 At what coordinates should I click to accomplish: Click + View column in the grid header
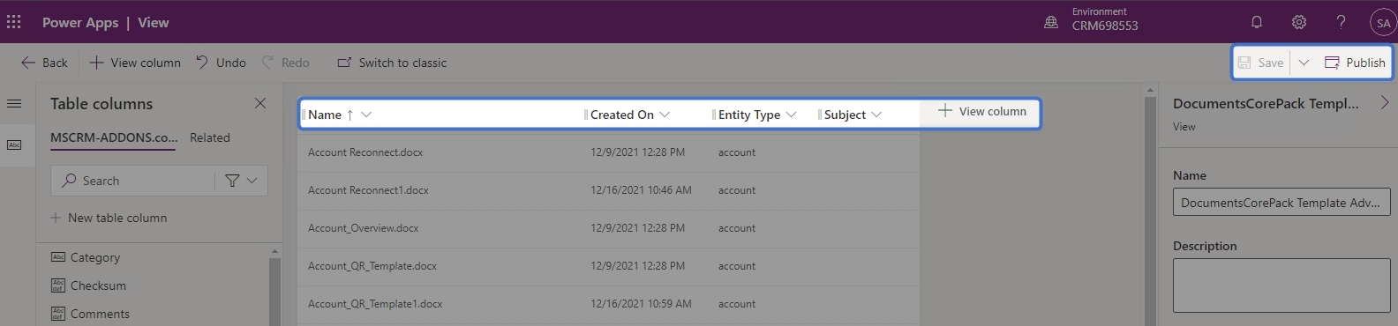point(981,111)
